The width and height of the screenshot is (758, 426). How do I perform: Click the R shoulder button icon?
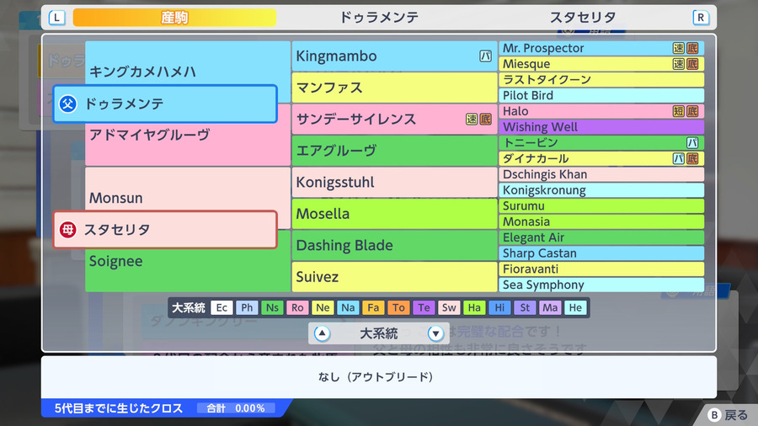click(701, 18)
